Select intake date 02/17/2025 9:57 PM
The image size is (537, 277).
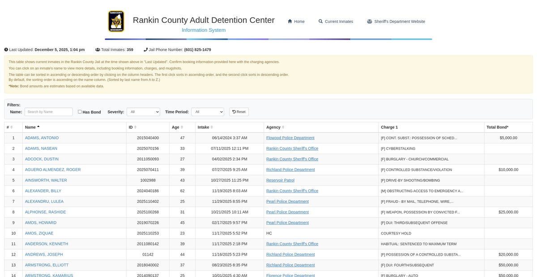click(230, 223)
